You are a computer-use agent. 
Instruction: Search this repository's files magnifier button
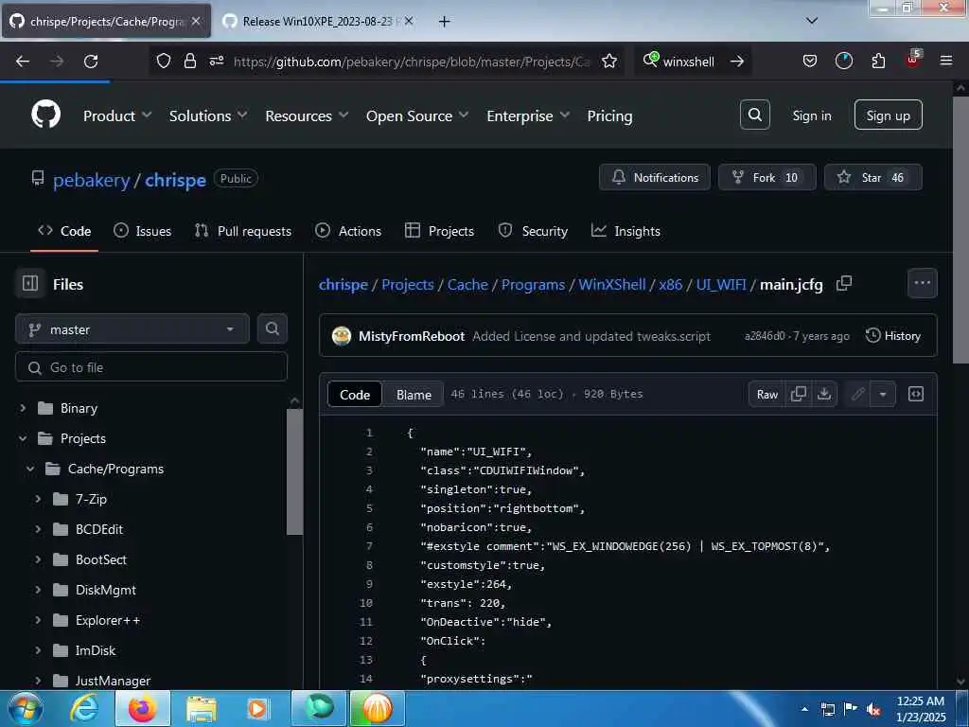point(272,328)
